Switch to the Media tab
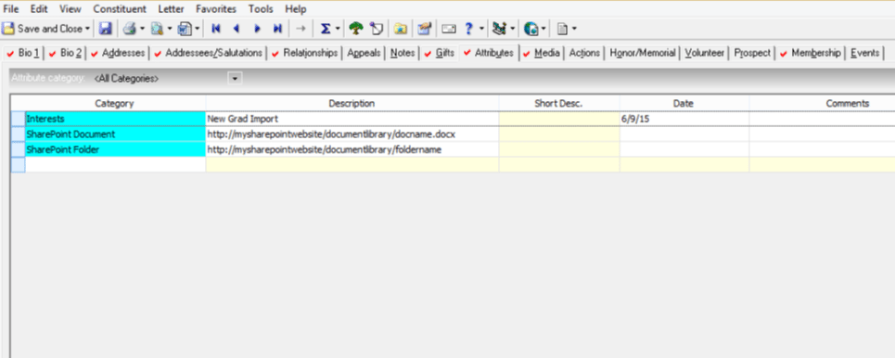The height and width of the screenshot is (358, 895). point(541,53)
